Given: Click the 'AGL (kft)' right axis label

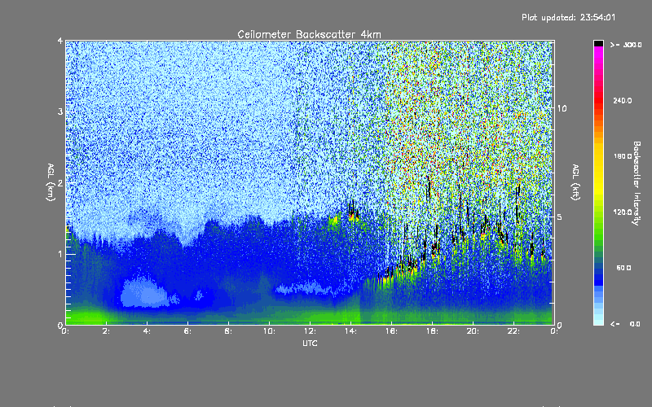Looking at the screenshot, I should click(576, 182).
